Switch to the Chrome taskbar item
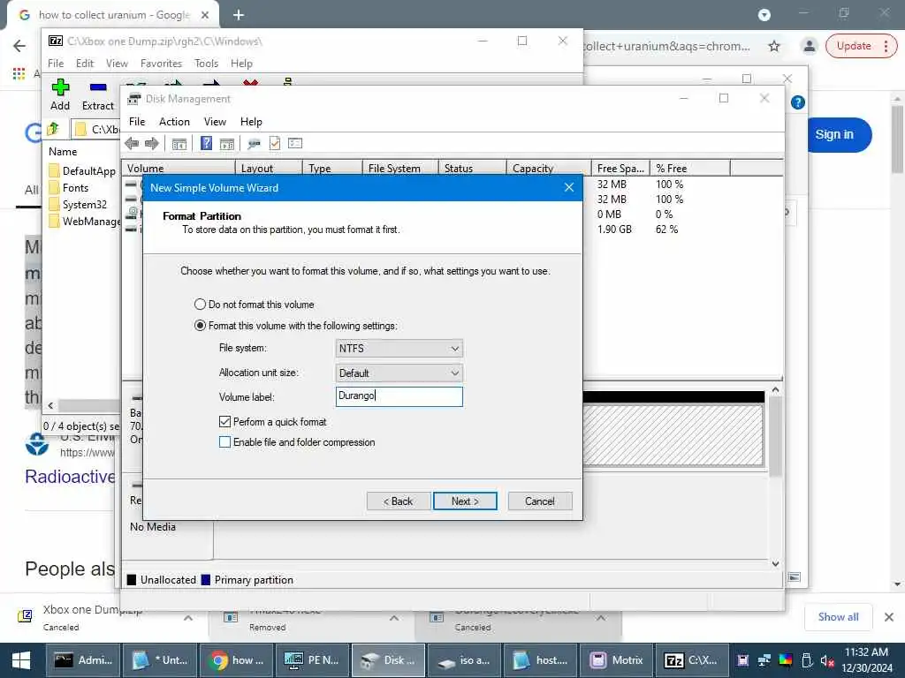The height and width of the screenshot is (678, 905). (x=237, y=660)
